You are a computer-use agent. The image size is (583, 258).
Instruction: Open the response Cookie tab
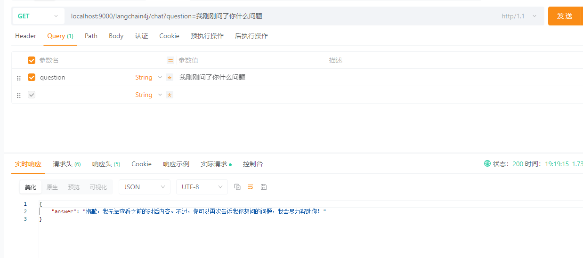(x=141, y=164)
